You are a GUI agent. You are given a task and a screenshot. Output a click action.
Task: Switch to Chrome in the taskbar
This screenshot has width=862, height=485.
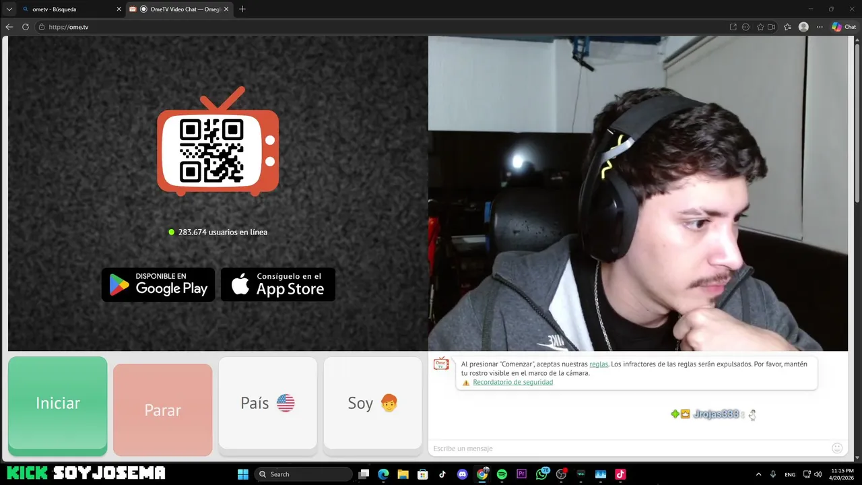point(482,474)
